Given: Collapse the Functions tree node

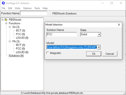Looking at the screenshot, I should tap(6, 23).
